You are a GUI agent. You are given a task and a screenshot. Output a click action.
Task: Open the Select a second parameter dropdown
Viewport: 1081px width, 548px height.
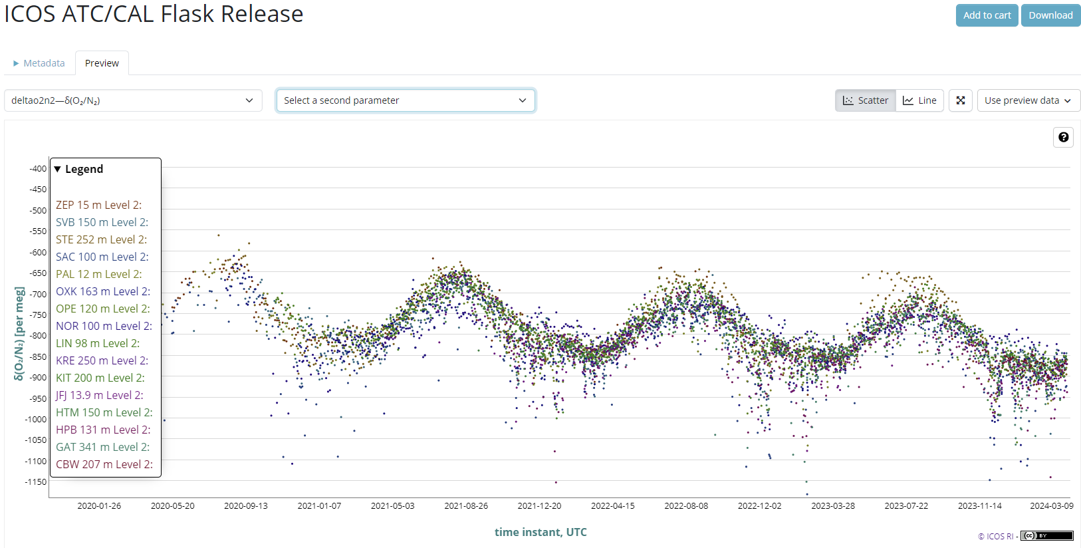click(406, 100)
